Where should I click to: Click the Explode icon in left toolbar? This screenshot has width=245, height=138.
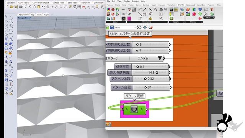click(11, 53)
